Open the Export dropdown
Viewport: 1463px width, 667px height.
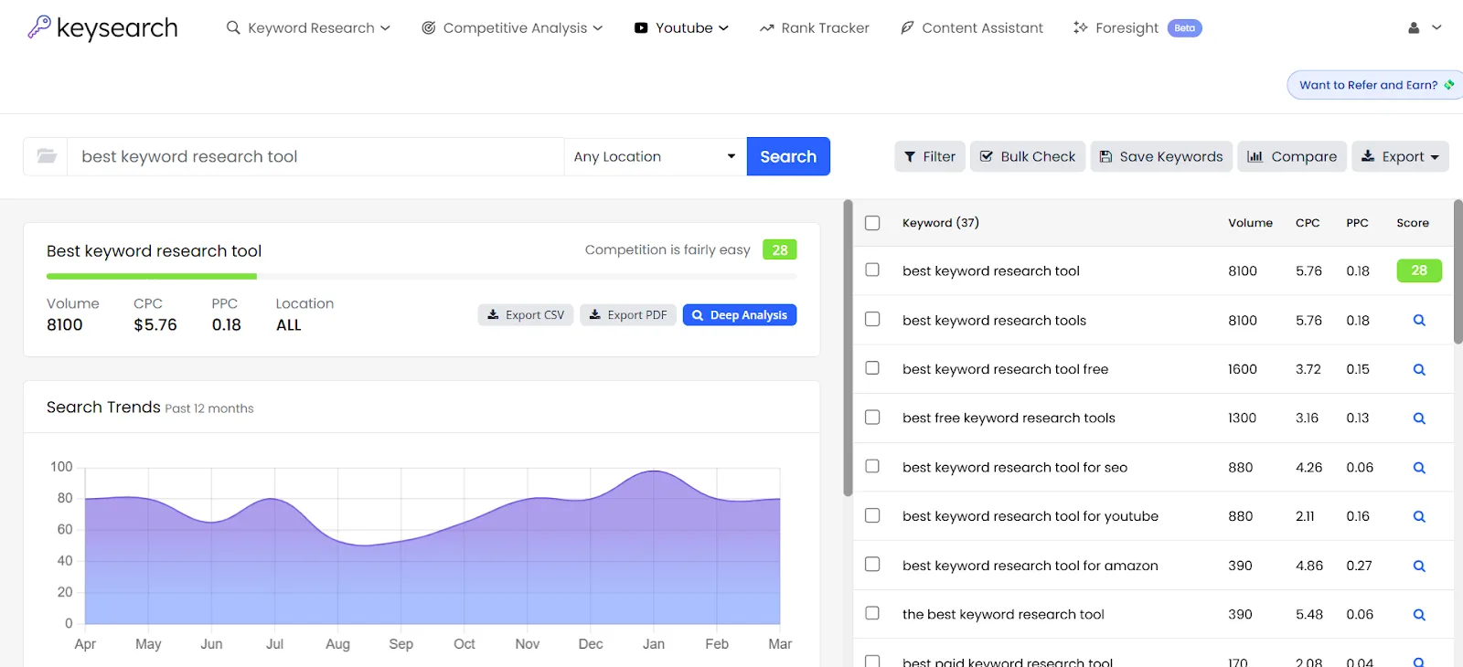(1400, 156)
